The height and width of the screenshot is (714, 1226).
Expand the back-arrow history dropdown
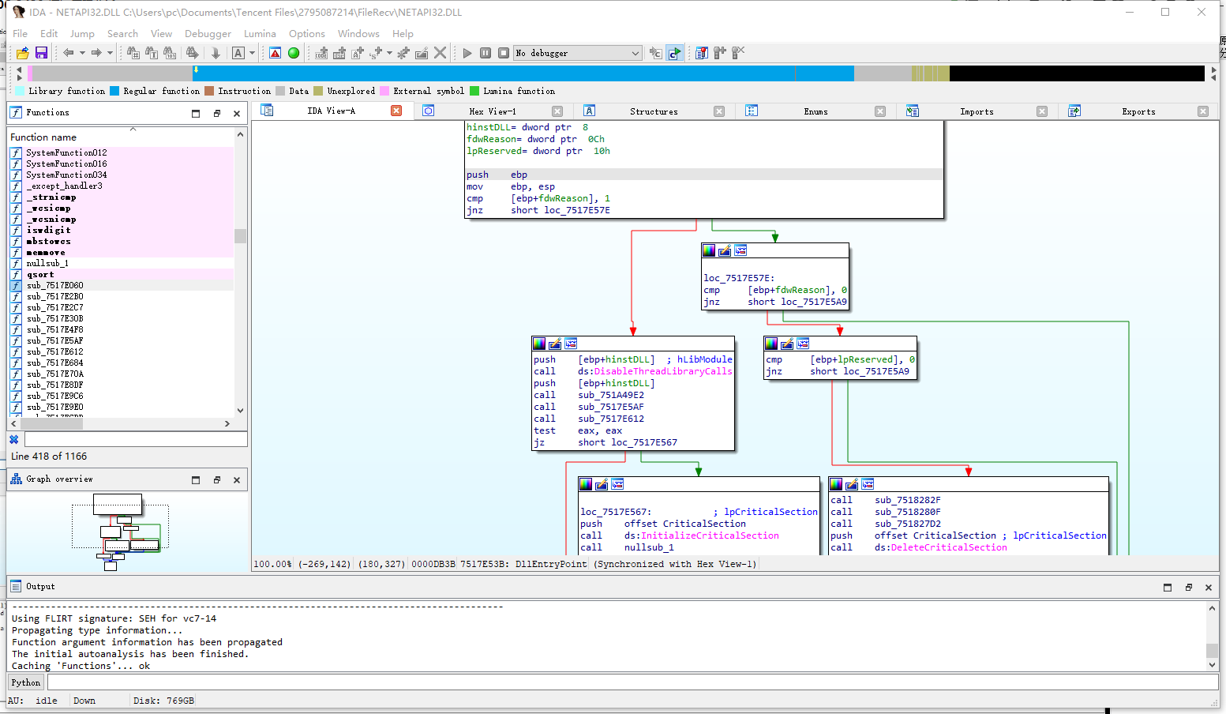pyautogui.click(x=82, y=53)
